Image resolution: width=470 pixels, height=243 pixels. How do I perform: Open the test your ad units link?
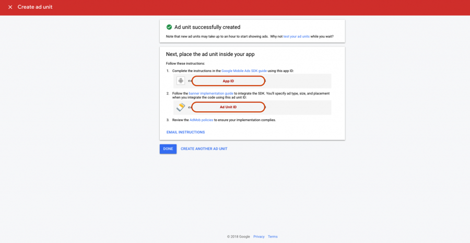click(296, 37)
